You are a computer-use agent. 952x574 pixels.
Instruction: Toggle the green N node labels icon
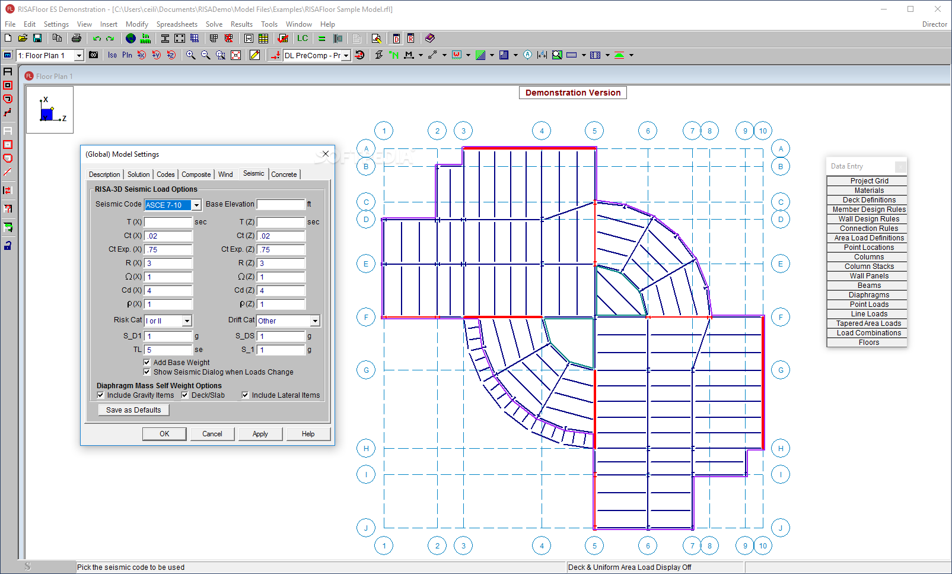(394, 55)
